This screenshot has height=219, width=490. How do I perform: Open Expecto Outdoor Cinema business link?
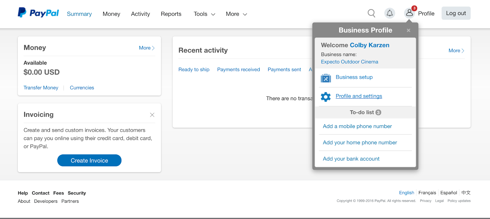pyautogui.click(x=349, y=62)
